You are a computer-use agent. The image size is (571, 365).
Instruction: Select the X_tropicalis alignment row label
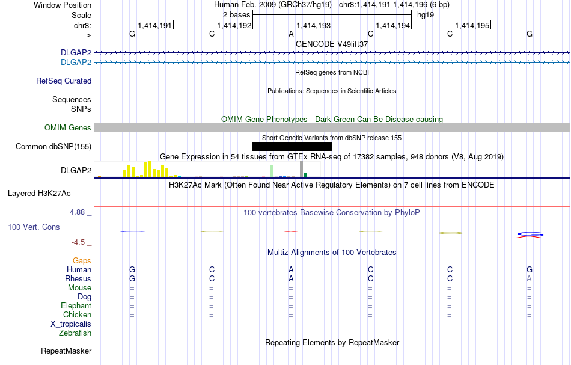coord(71,324)
